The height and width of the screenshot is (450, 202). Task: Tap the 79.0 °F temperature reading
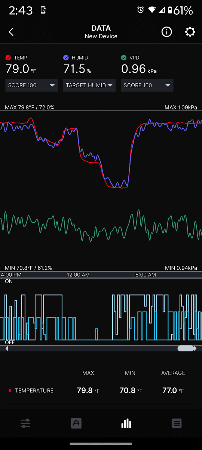(21, 69)
